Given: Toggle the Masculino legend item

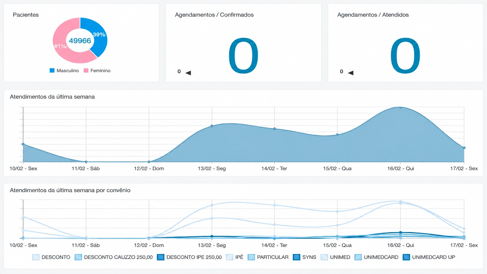Looking at the screenshot, I should click(64, 70).
